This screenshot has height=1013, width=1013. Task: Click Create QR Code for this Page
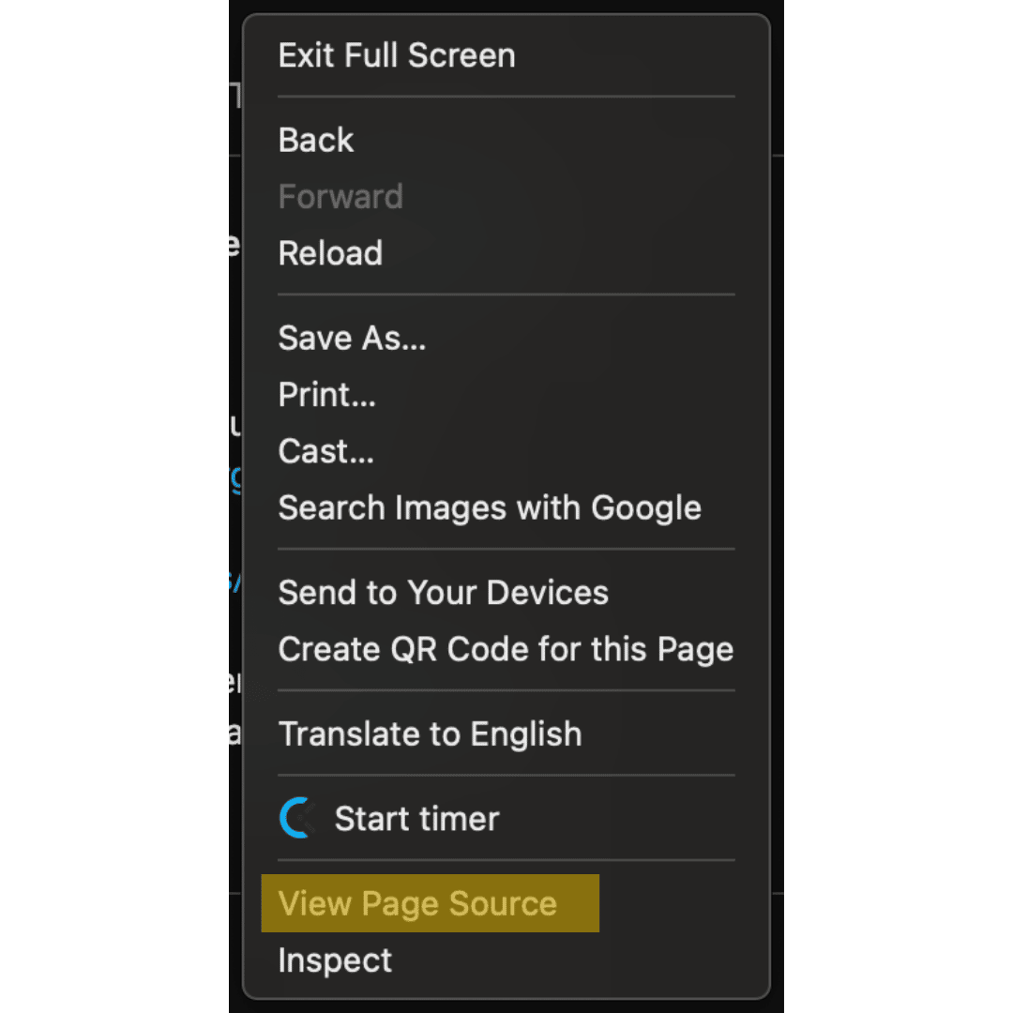(x=506, y=649)
